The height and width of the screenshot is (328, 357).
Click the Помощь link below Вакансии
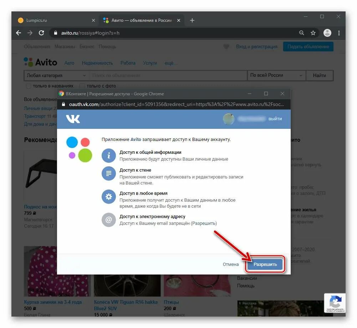pyautogui.click(x=246, y=286)
